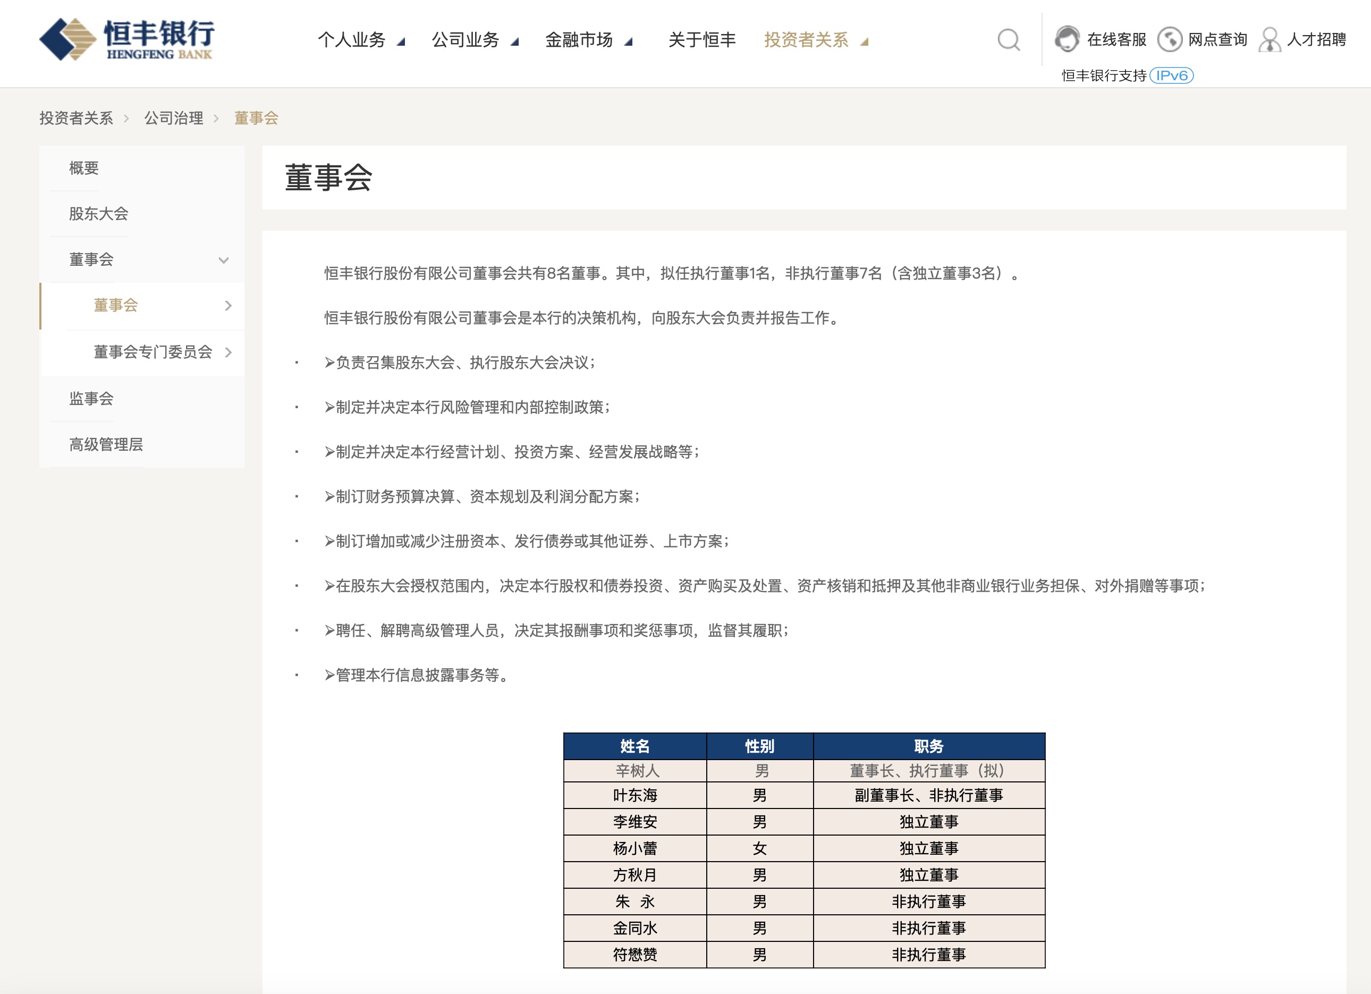Click the Hengfeng Bank logo

pos(127,39)
